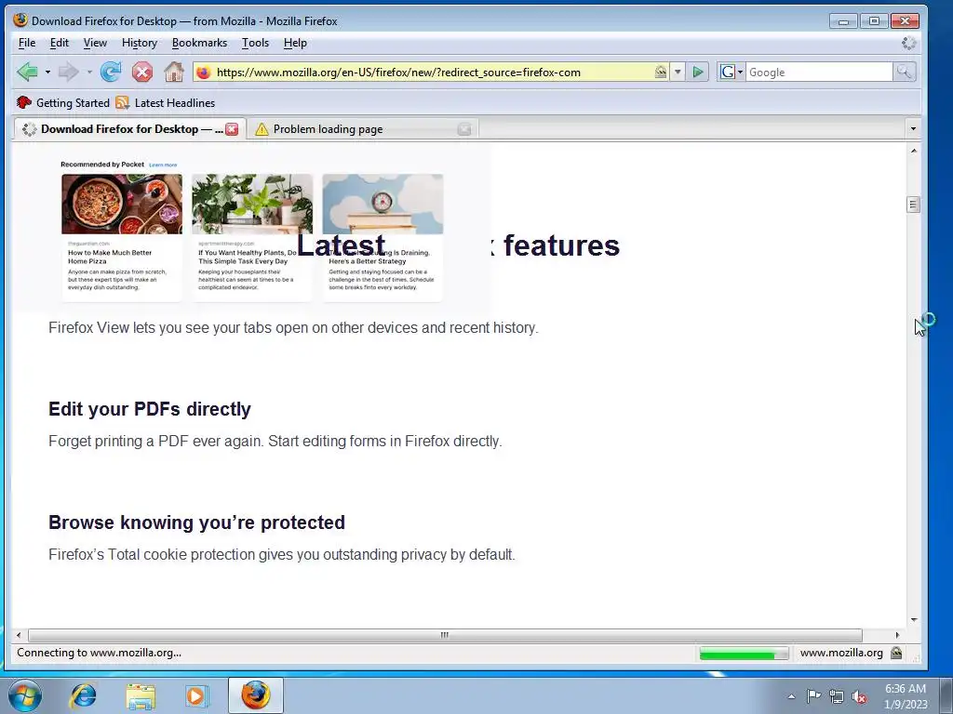The height and width of the screenshot is (714, 953).
Task: Click the vertical scrollbar thumb
Action: (x=913, y=205)
